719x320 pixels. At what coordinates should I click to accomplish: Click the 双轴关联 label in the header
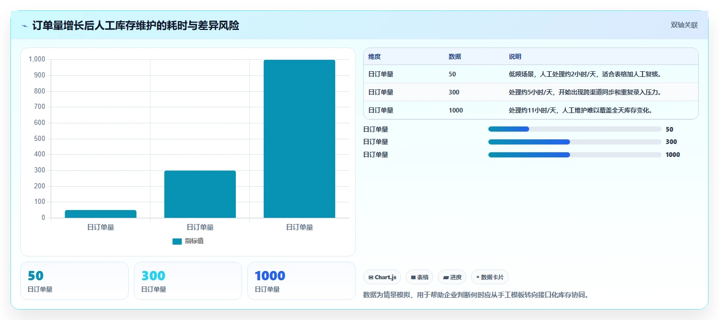tap(684, 25)
